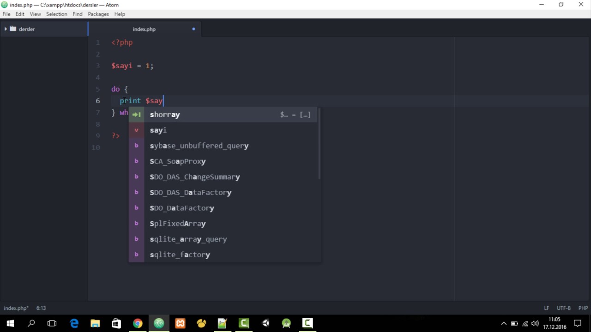Choose sqlite_array_query from autocomplete
This screenshot has height=332, width=591.
point(223,239)
